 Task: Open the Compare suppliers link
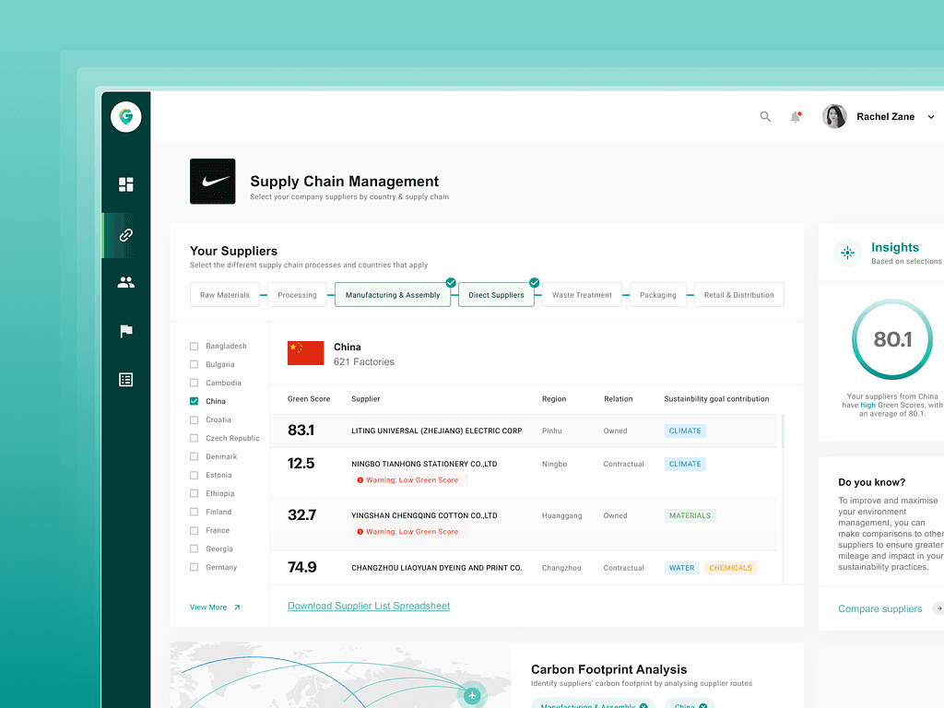(x=879, y=608)
